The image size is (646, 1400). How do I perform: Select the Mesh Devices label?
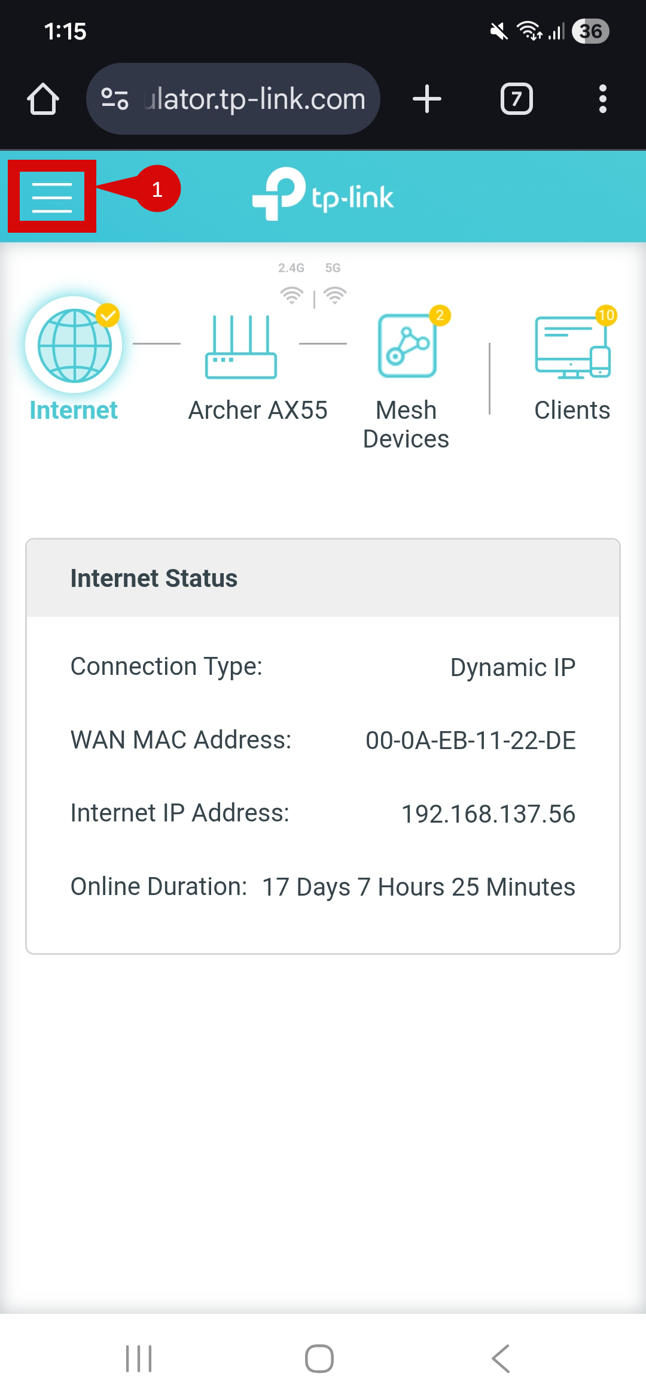[x=406, y=425]
